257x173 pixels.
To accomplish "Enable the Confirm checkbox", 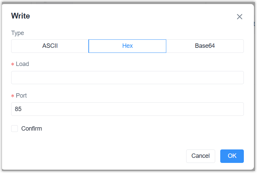I will pyautogui.click(x=15, y=129).
